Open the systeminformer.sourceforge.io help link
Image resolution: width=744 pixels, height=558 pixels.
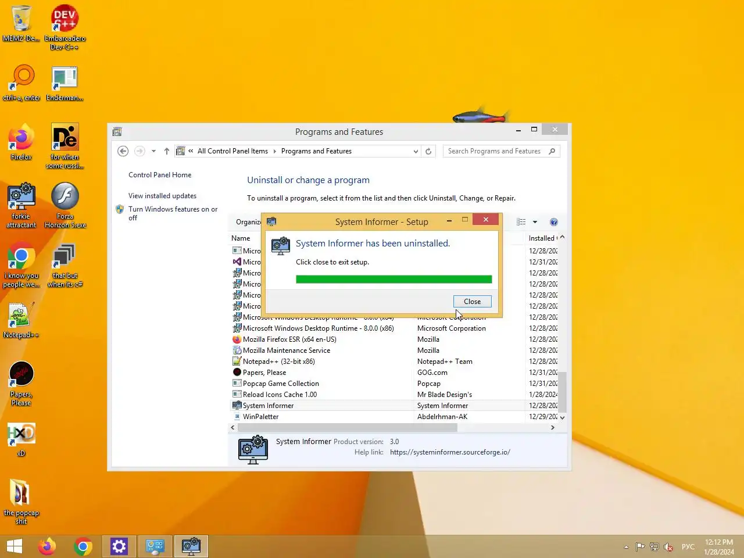(x=450, y=452)
